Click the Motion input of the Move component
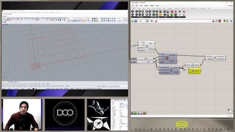The width and height of the screenshot is (235, 132). [210, 59]
